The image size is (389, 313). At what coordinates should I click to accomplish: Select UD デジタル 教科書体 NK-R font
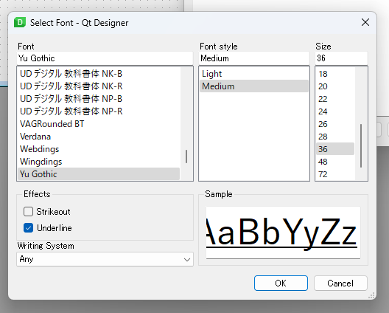(99, 86)
